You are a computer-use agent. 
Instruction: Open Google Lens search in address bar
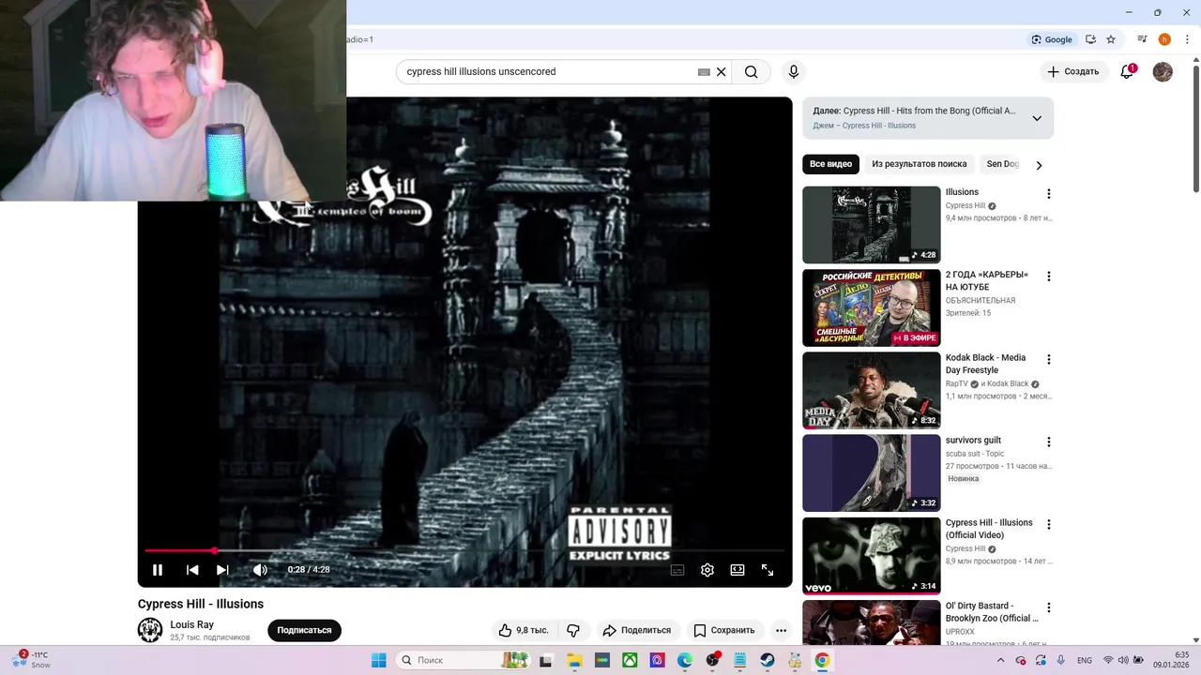pyautogui.click(x=1052, y=39)
